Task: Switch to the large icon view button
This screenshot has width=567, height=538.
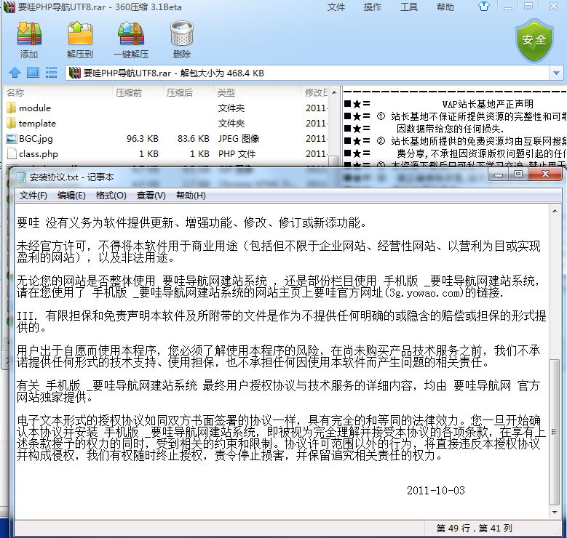Action: tap(33, 73)
